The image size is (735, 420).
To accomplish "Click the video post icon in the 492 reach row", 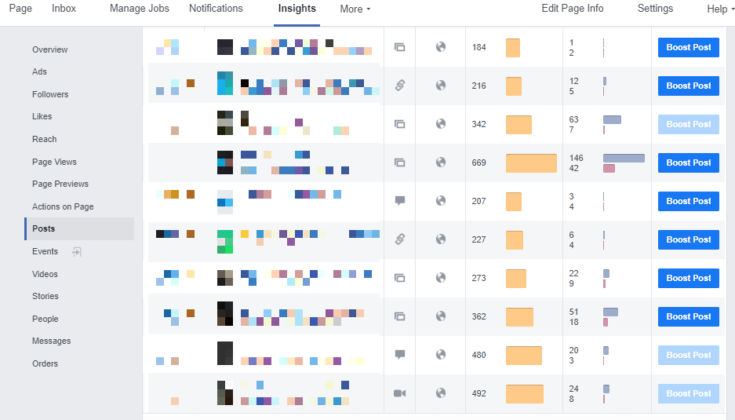I will click(x=399, y=393).
